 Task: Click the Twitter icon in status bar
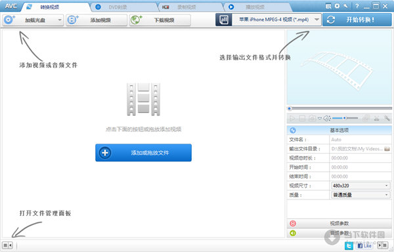tap(349, 245)
